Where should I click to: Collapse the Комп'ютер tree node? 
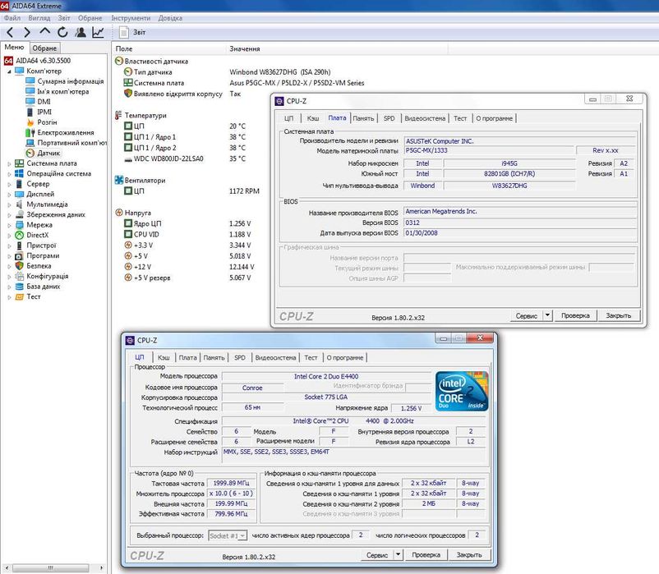[x=9, y=71]
